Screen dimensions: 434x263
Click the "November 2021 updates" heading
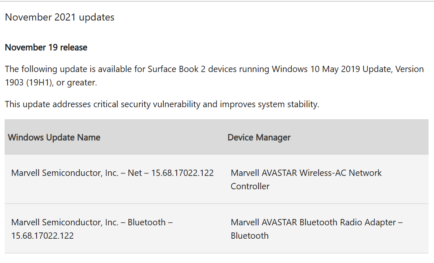[x=60, y=17]
